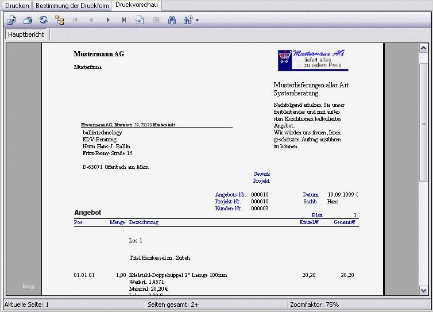Image resolution: width=433 pixels, height=312 pixels.
Task: Open the Bestimmung der Druckform tab
Action: pyautogui.click(x=72, y=6)
